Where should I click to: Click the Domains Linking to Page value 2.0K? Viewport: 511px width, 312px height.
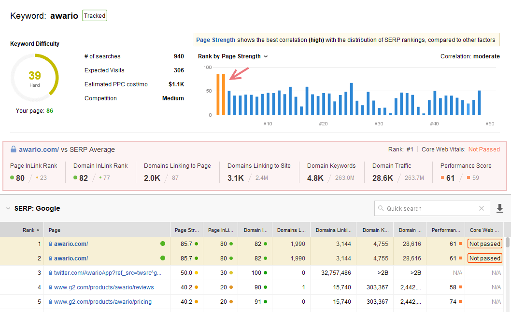152,178
